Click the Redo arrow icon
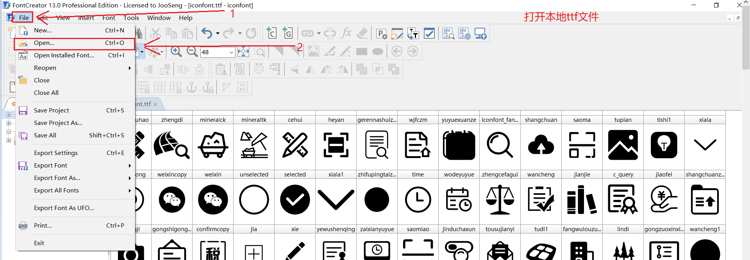The height and width of the screenshot is (260, 750). click(229, 34)
